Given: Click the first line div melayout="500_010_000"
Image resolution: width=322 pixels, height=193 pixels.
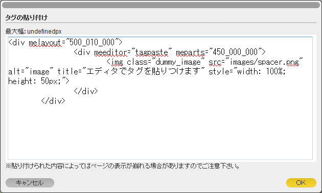Looking at the screenshot, I should tap(65, 42).
